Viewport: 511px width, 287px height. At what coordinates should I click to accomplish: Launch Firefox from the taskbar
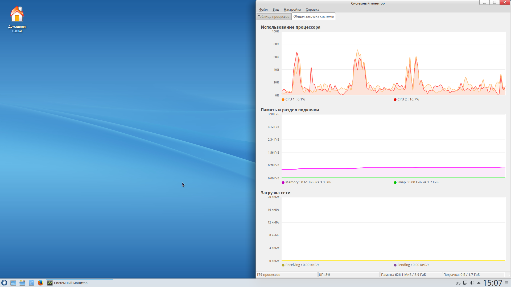click(40, 283)
